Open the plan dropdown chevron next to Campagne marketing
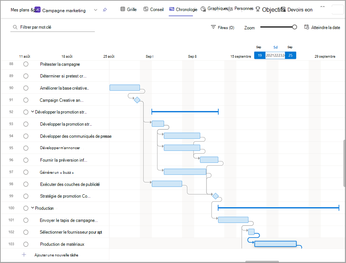 tap(96, 10)
